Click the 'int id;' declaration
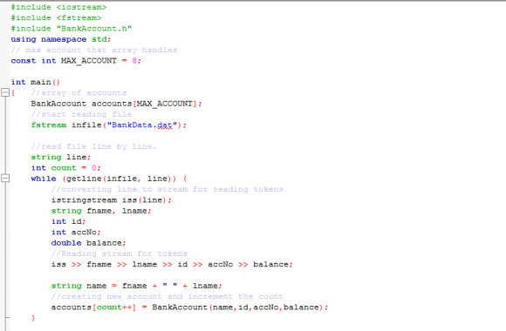Image resolution: width=506 pixels, height=331 pixels. tap(68, 221)
